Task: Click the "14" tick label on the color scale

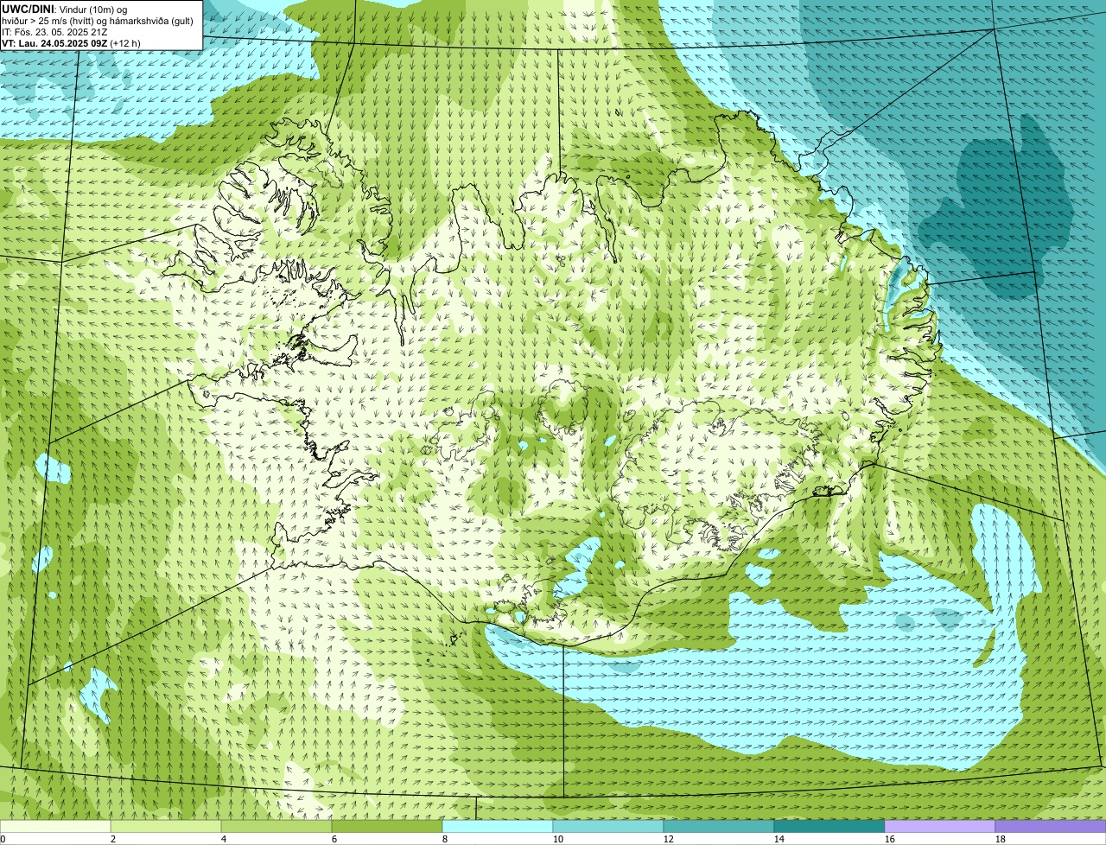Action: point(779,839)
